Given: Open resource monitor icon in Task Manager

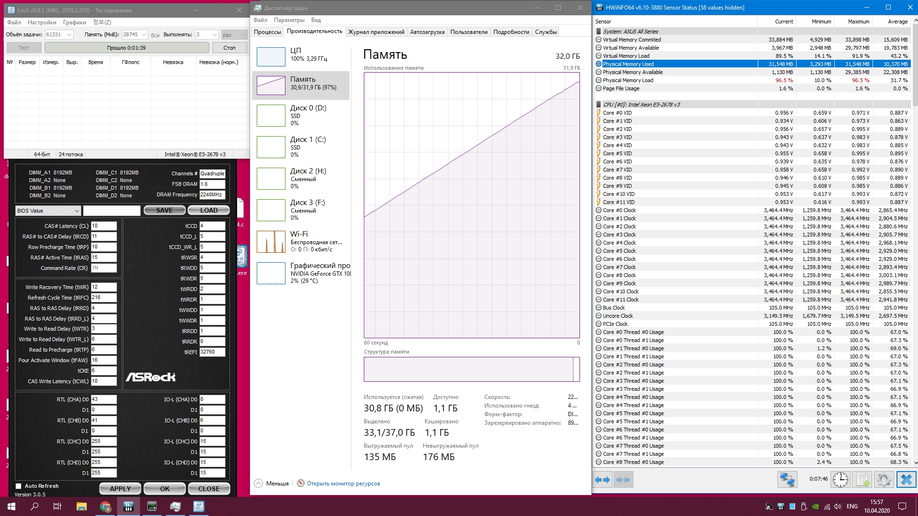Looking at the screenshot, I should (x=301, y=484).
